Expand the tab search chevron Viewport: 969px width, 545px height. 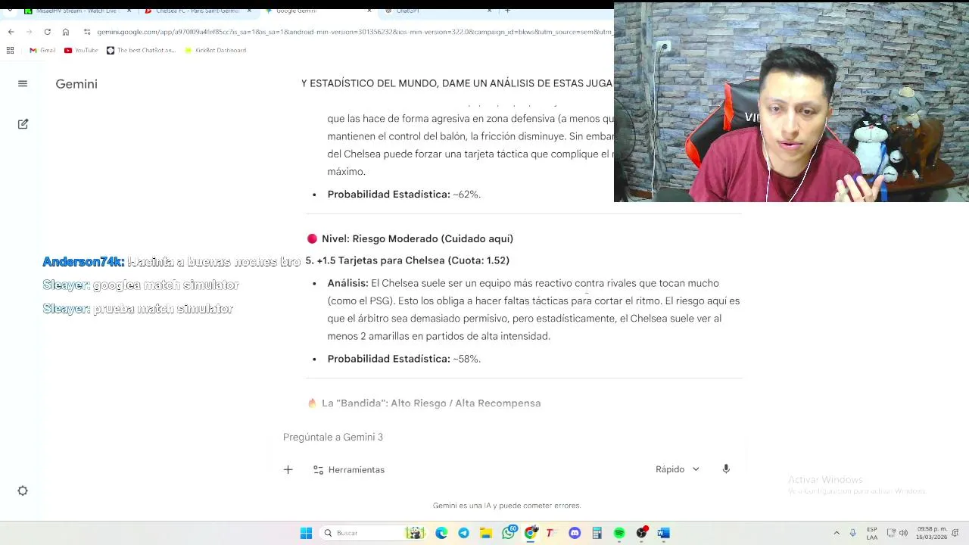8,11
